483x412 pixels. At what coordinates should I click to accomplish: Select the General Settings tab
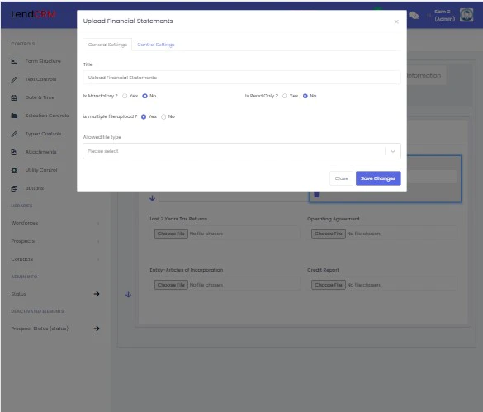point(107,45)
